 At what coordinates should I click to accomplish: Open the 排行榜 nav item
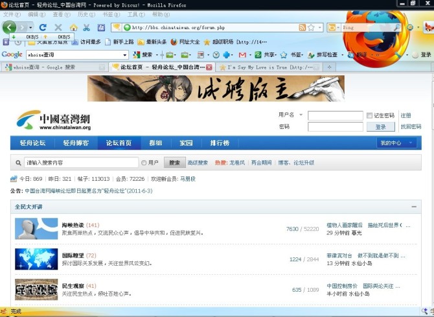tap(220, 143)
